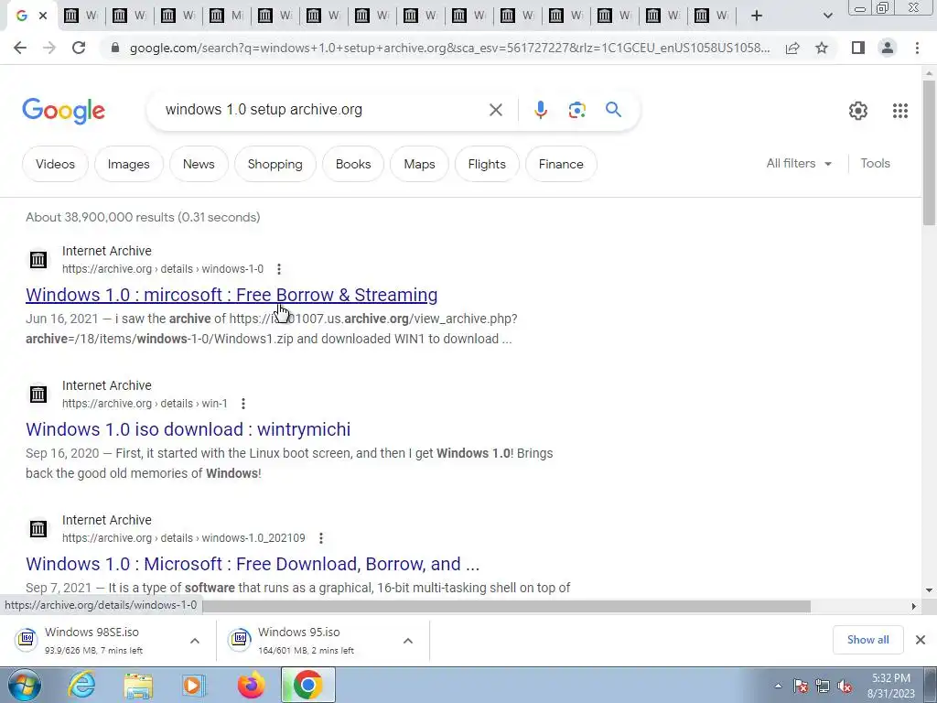This screenshot has width=937, height=703.
Task: Filter results by News
Action: pyautogui.click(x=199, y=164)
